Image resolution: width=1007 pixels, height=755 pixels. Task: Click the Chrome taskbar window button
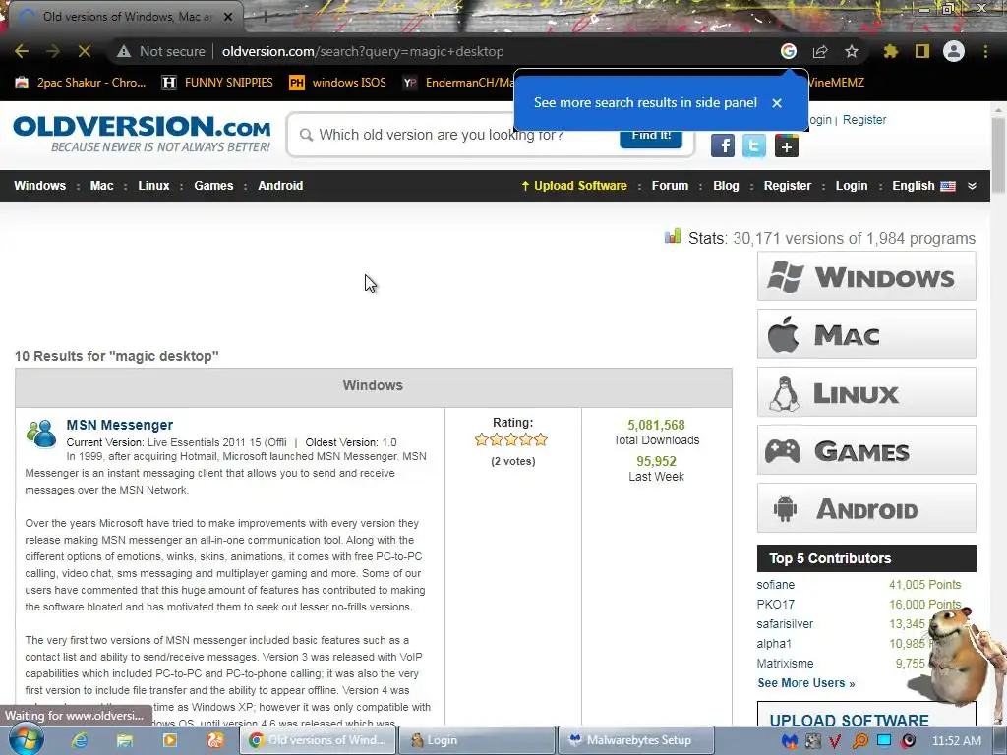[x=318, y=740]
